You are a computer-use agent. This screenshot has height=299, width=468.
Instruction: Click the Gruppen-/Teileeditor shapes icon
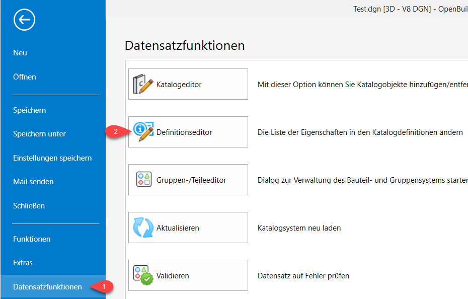(144, 179)
